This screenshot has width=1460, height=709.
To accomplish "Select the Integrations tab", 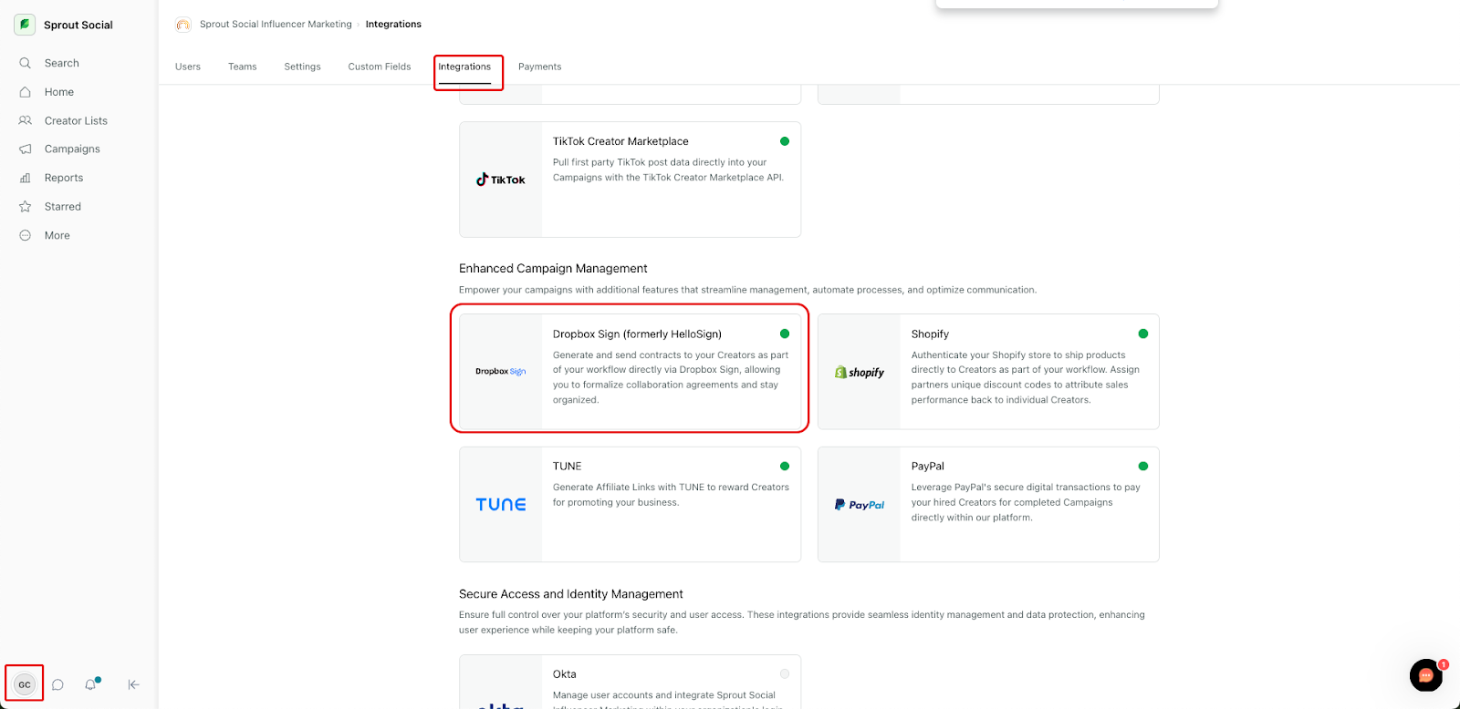I will [x=464, y=67].
